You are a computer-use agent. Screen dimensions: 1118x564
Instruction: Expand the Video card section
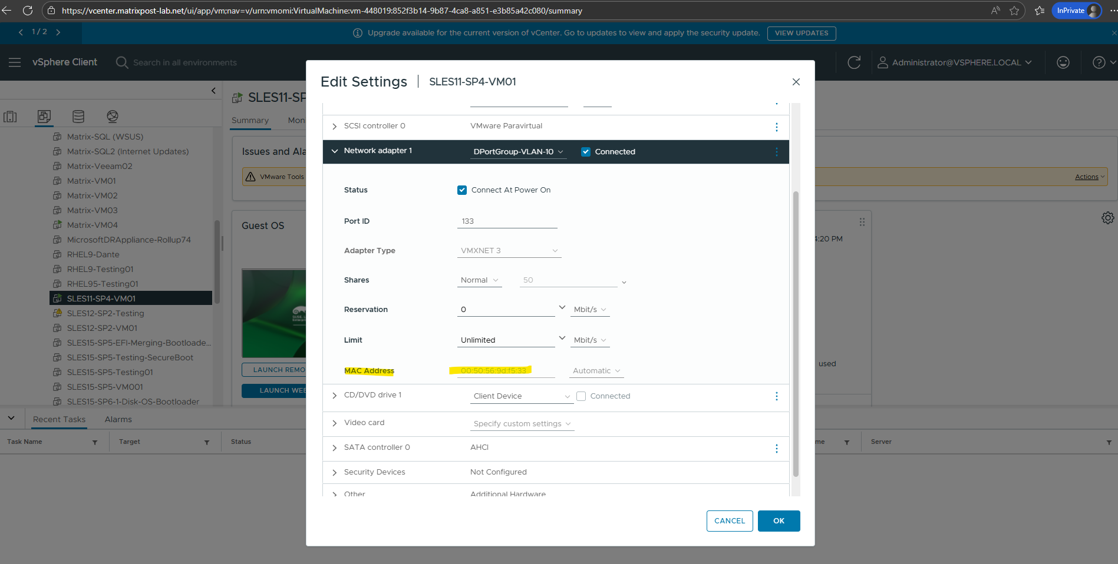point(335,423)
